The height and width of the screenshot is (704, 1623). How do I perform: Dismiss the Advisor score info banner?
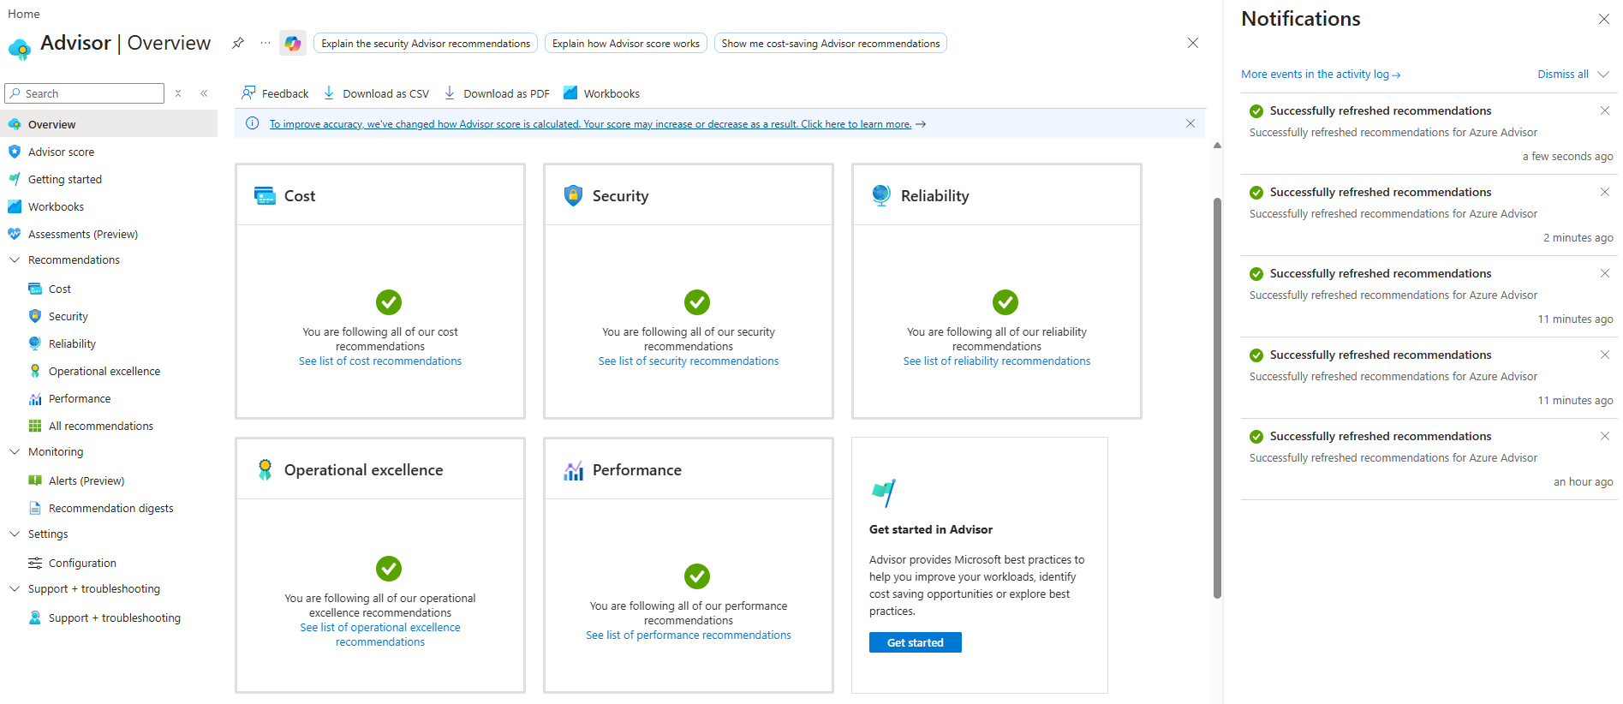click(x=1190, y=123)
